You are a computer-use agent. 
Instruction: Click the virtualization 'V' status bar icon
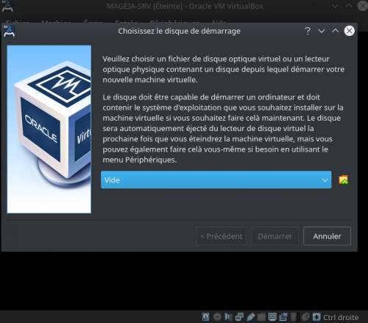(x=294, y=317)
